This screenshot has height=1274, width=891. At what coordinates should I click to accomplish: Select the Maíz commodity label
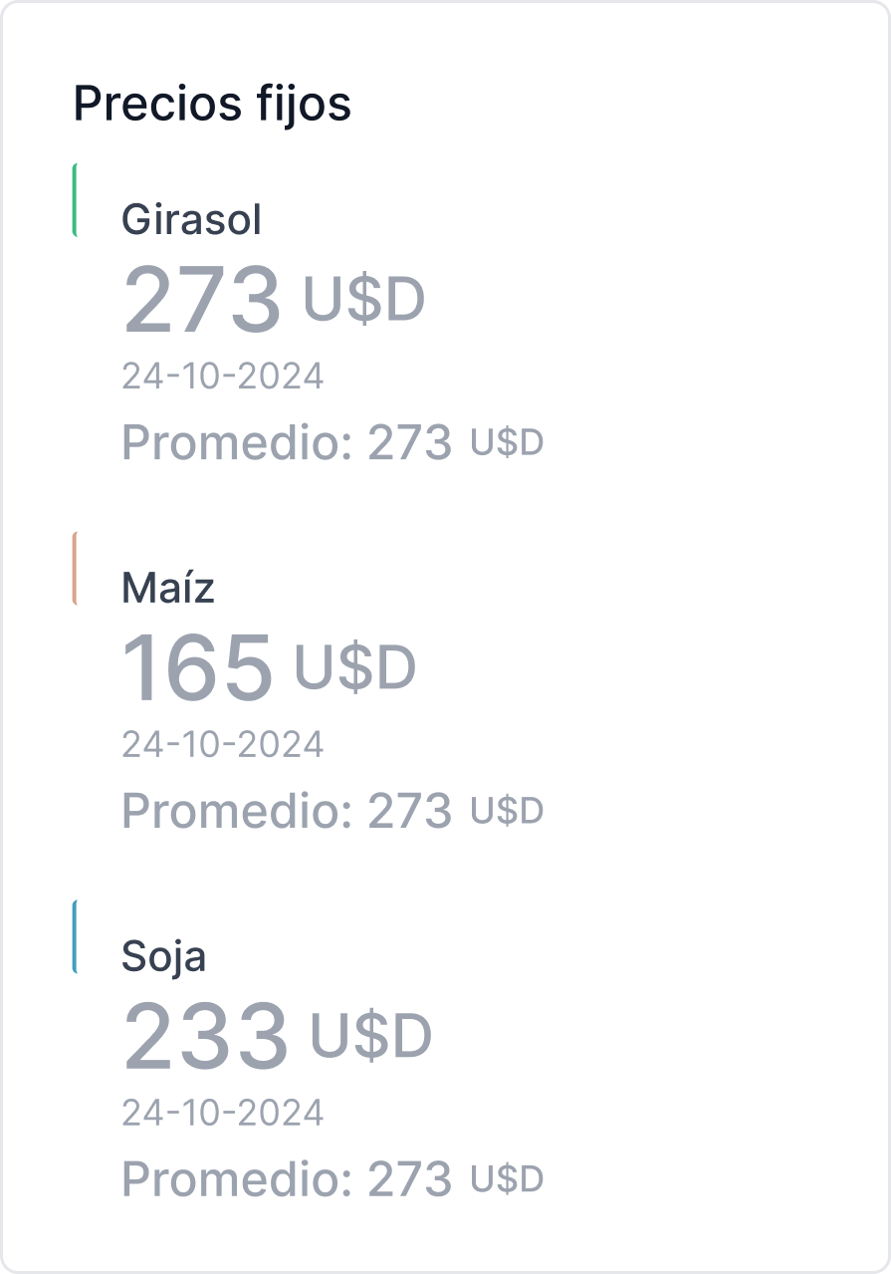[x=168, y=588]
